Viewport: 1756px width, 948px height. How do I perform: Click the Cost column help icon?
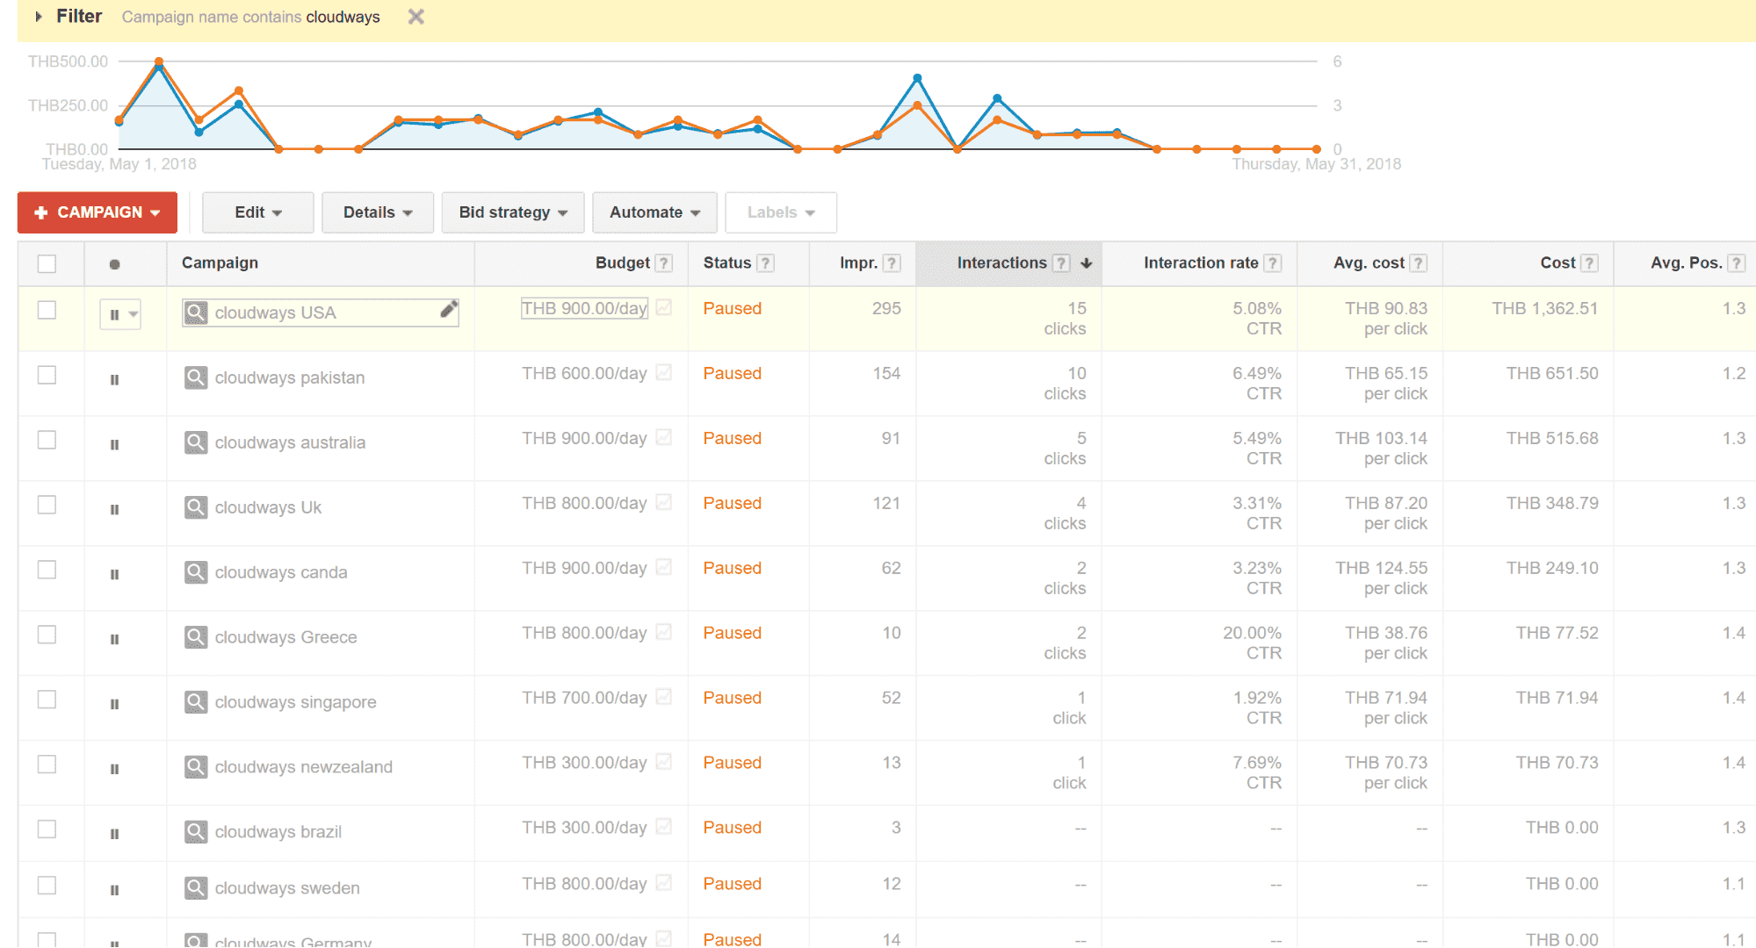click(1589, 263)
